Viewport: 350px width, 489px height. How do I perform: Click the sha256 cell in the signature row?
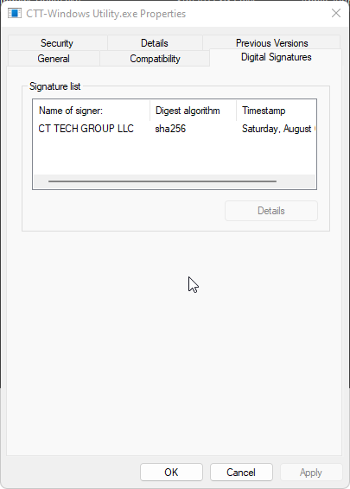click(170, 129)
